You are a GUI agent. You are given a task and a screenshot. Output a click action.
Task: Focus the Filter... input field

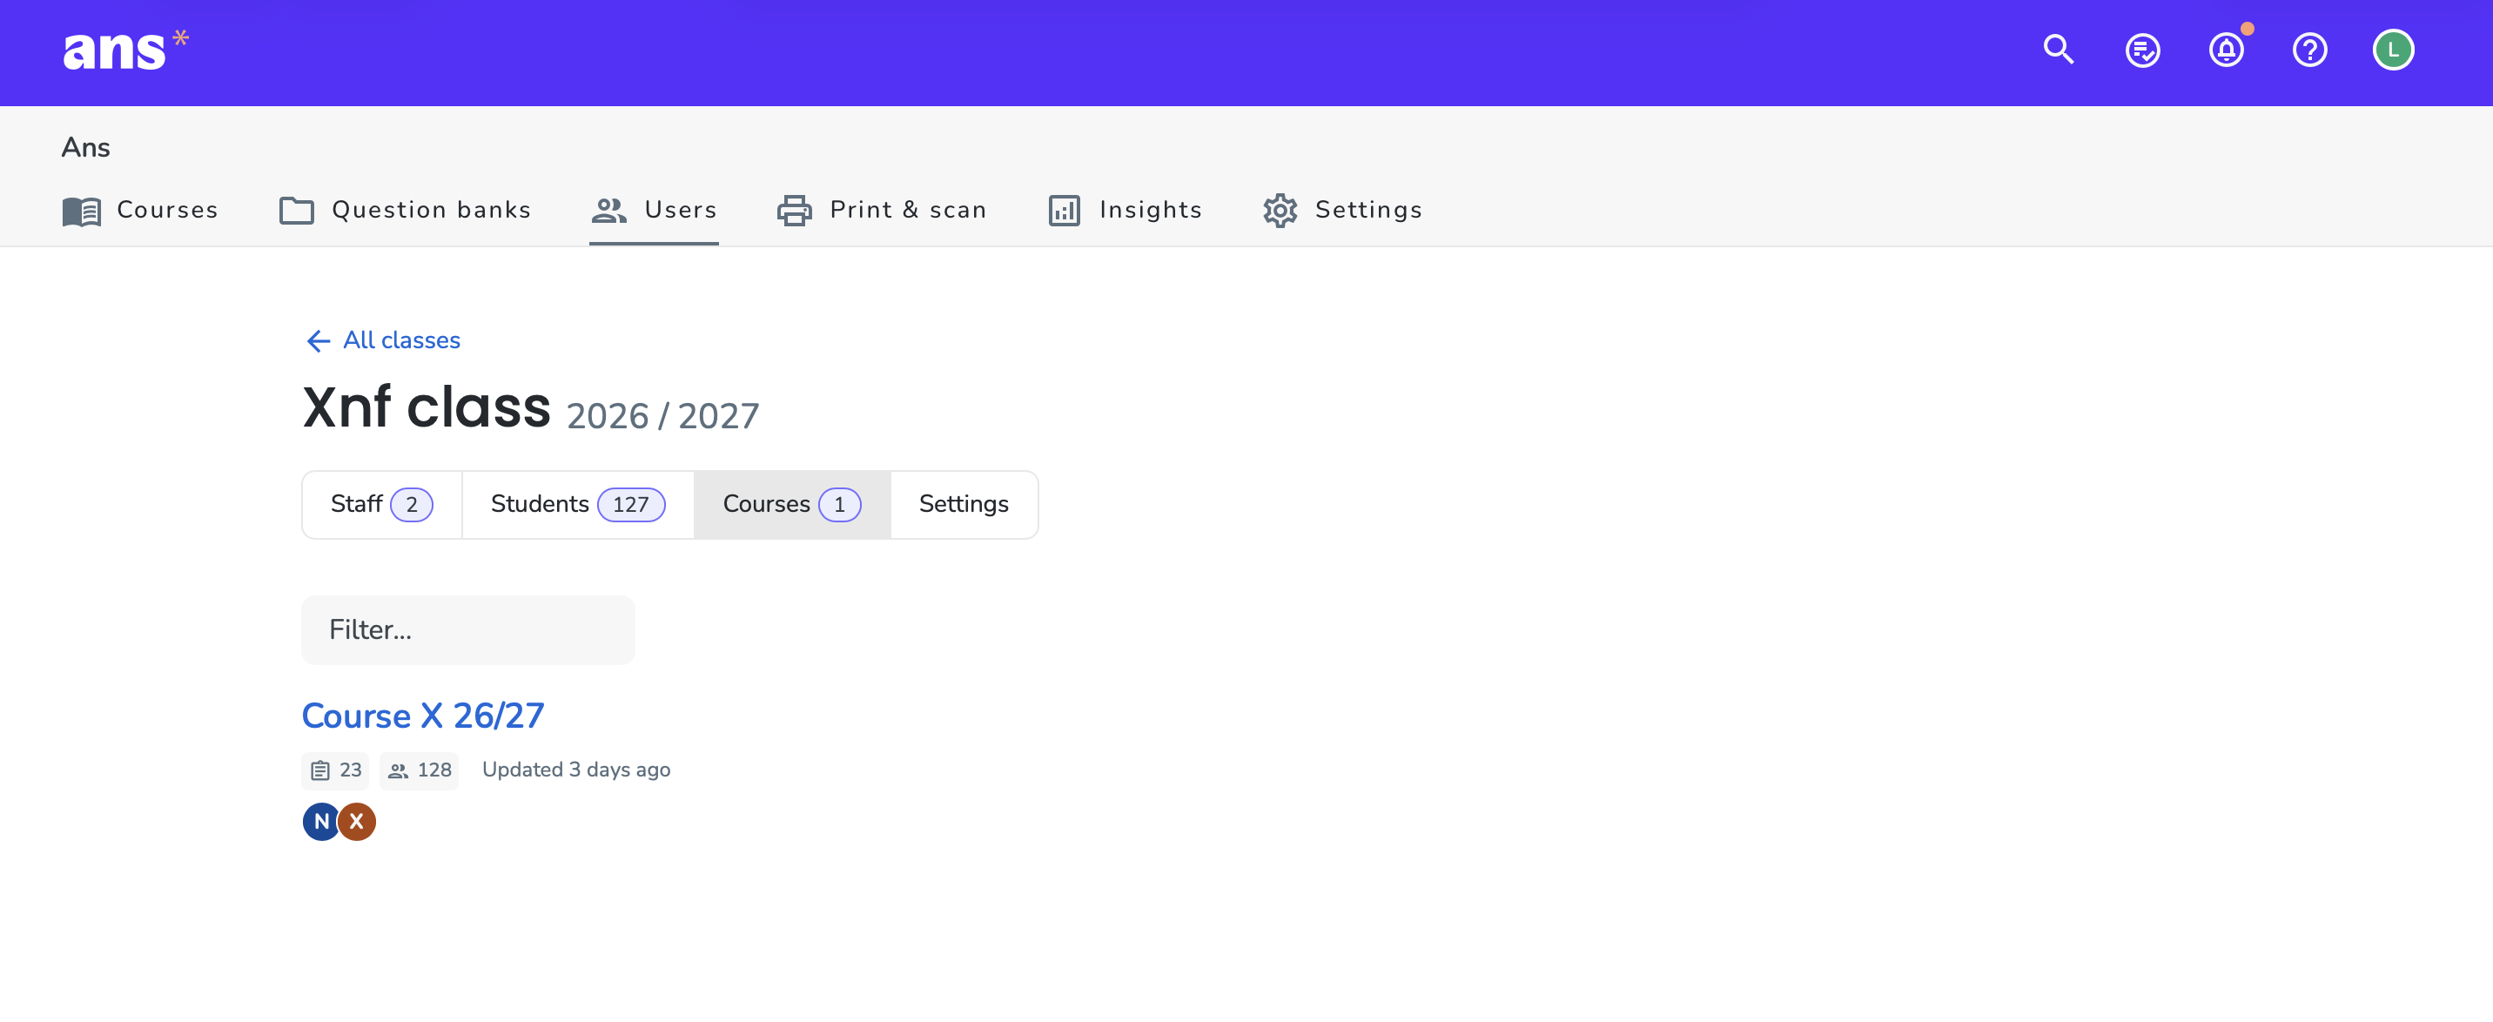click(468, 630)
